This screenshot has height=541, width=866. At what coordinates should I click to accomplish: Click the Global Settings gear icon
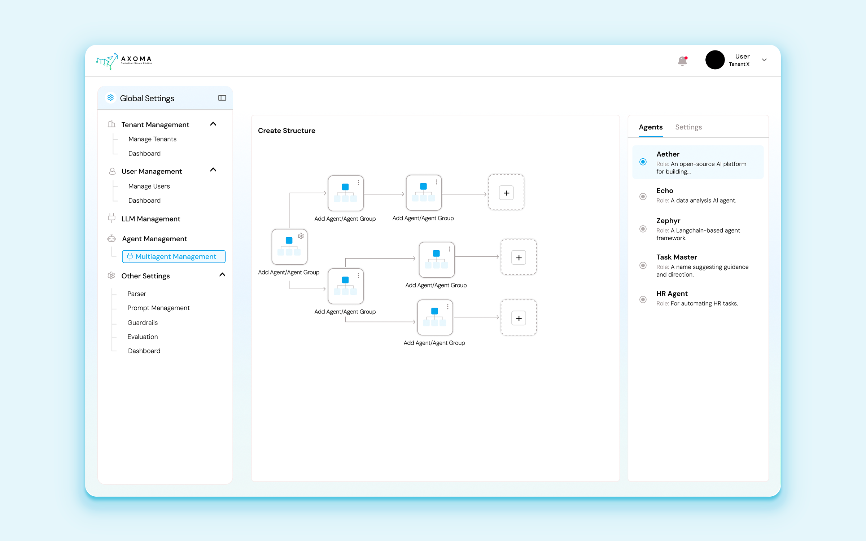(x=111, y=98)
